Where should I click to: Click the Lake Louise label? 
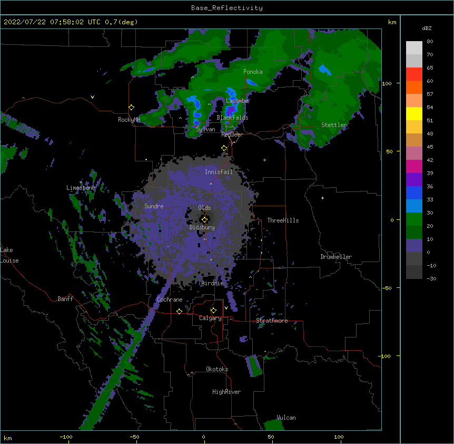[9, 255]
